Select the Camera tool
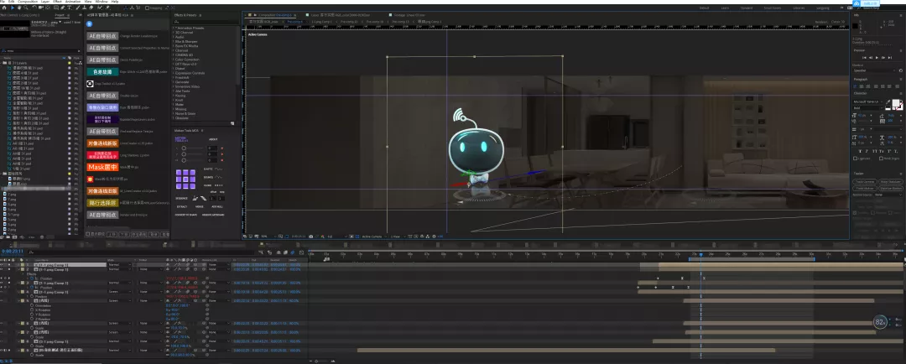The width and height of the screenshot is (906, 364). [41, 8]
